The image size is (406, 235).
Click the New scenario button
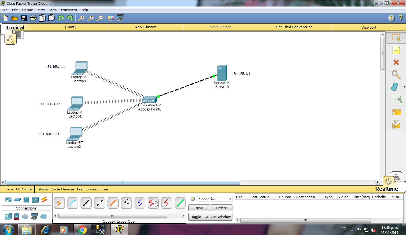click(199, 208)
